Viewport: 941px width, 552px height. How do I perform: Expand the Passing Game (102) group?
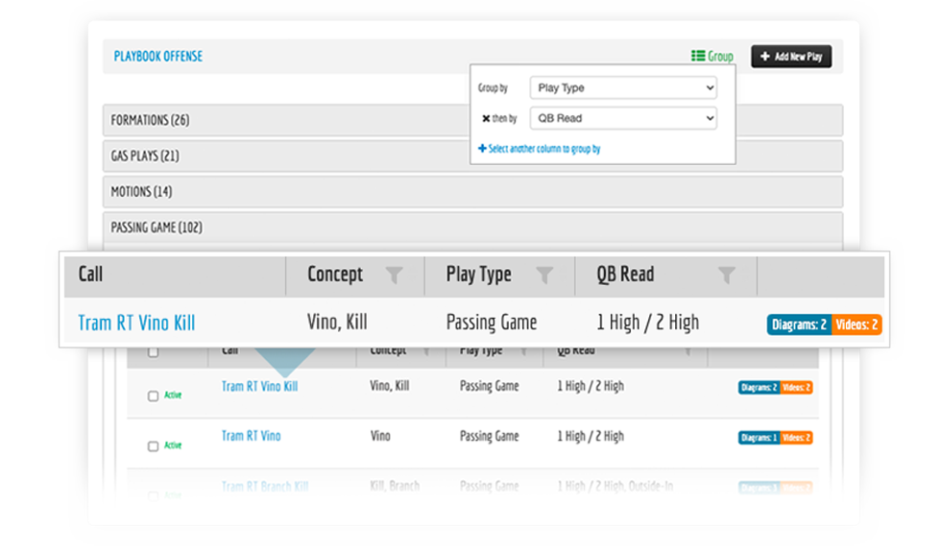click(472, 228)
